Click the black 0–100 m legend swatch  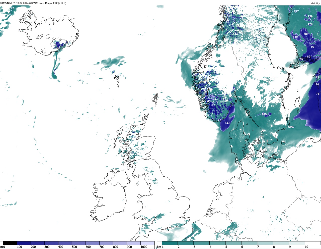10,243
